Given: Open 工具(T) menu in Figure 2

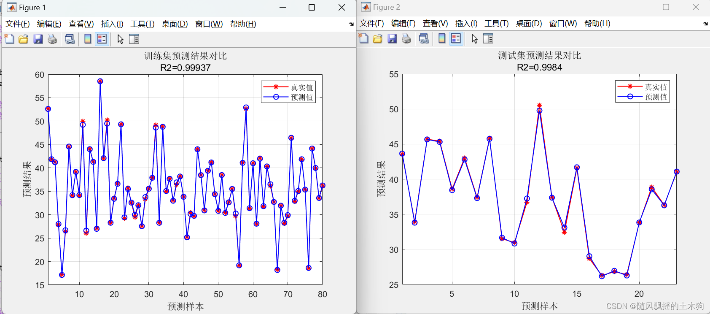Looking at the screenshot, I should 497,24.
